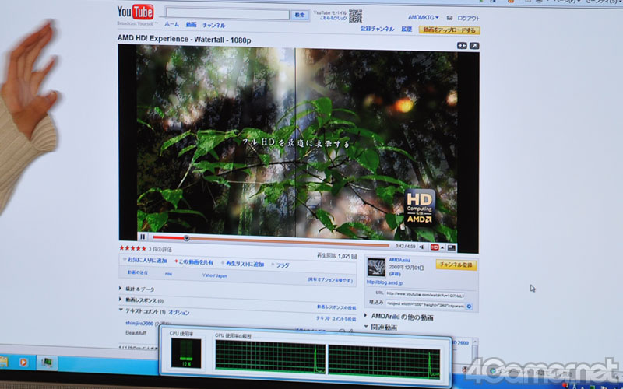Open shinjiro2000 commenter profile
The height and width of the screenshot is (389, 623).
[139, 323]
